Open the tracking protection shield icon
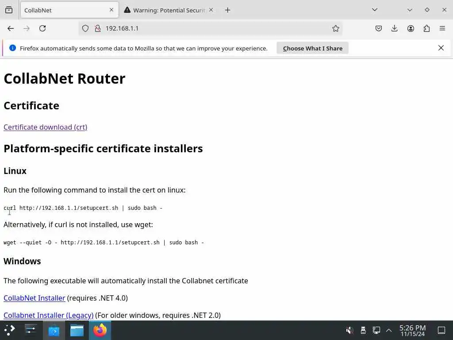 pos(85,28)
